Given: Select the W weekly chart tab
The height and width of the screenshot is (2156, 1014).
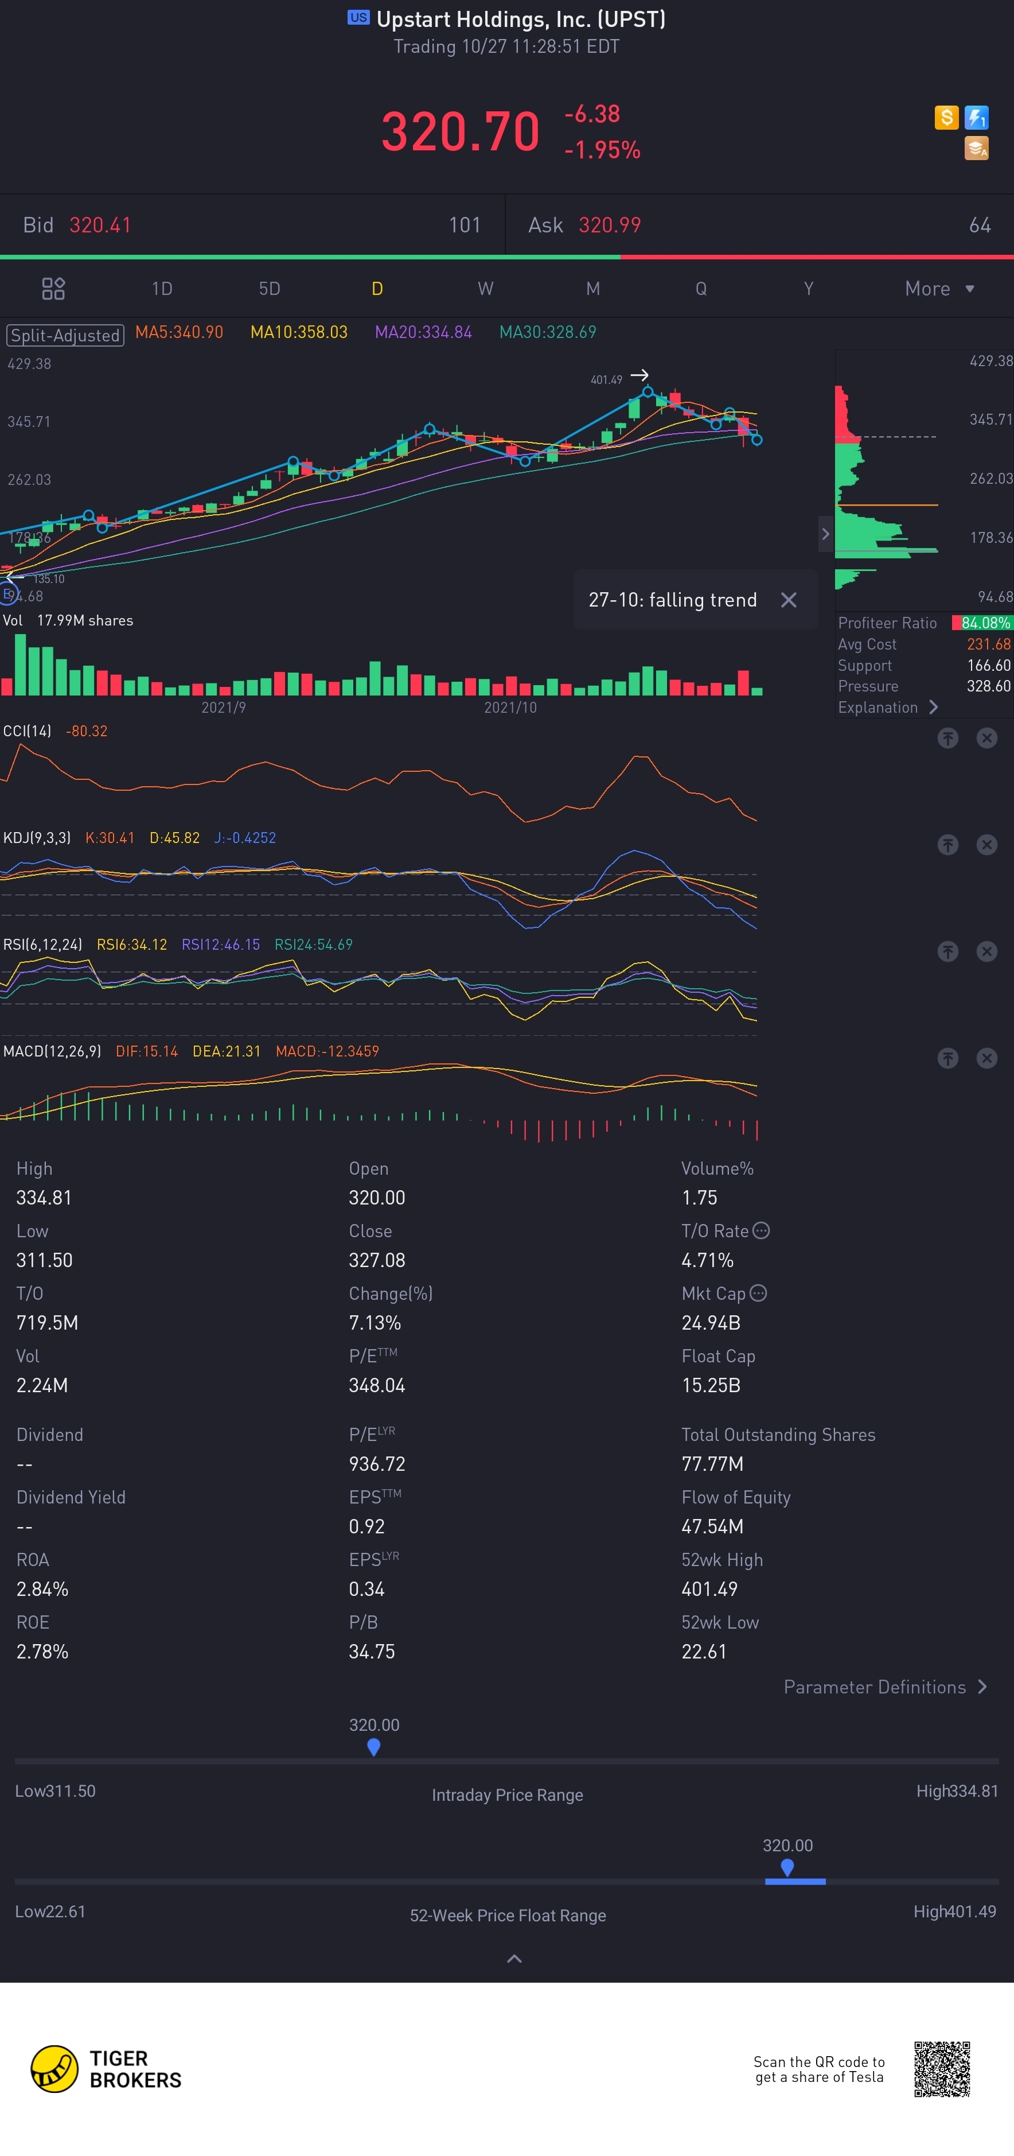Looking at the screenshot, I should point(485,289).
